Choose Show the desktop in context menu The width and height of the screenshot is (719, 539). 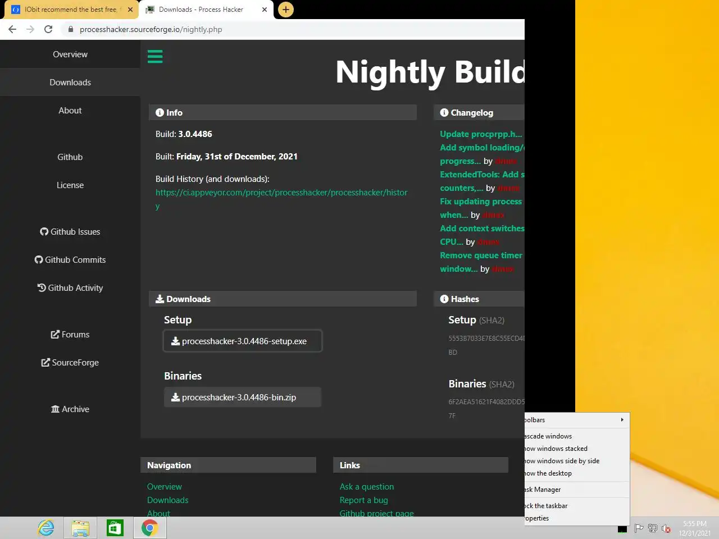point(577,473)
